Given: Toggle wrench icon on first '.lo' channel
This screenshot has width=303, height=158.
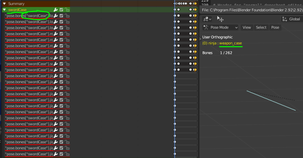Looking at the screenshot, I should coord(55,16).
